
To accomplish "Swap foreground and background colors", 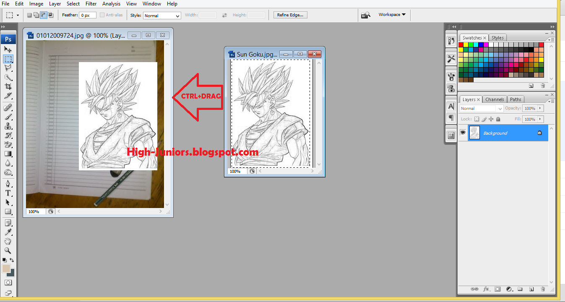I will [x=12, y=260].
